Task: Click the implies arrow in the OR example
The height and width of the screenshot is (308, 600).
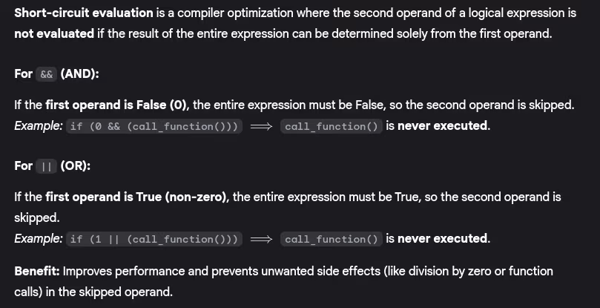Action: [x=262, y=239]
